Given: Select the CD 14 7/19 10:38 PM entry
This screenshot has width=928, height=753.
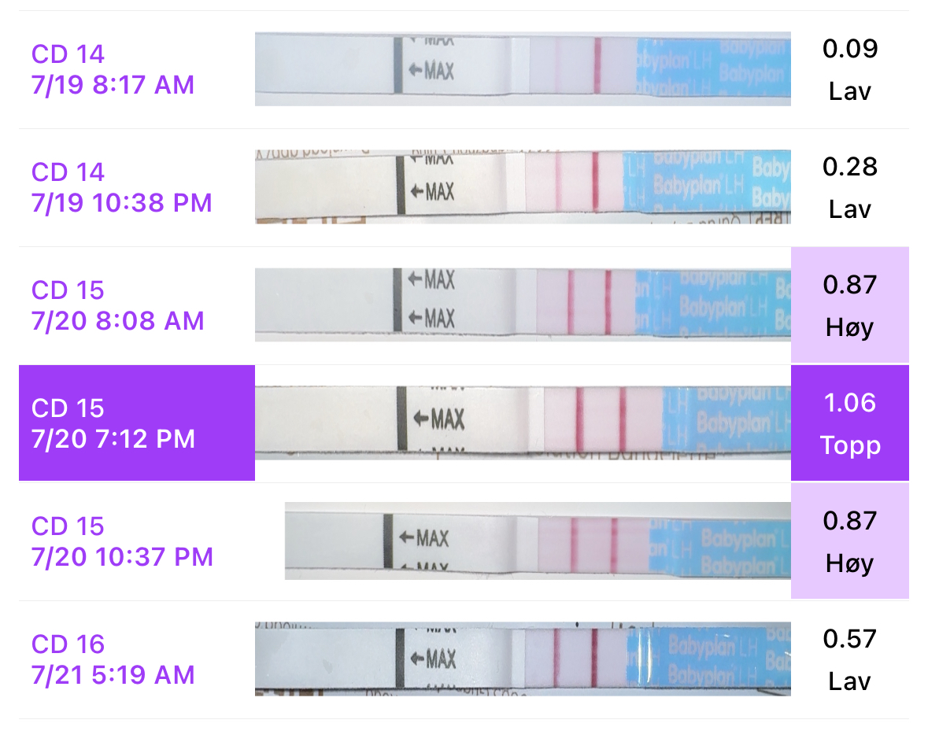Looking at the screenshot, I should pos(121,187).
